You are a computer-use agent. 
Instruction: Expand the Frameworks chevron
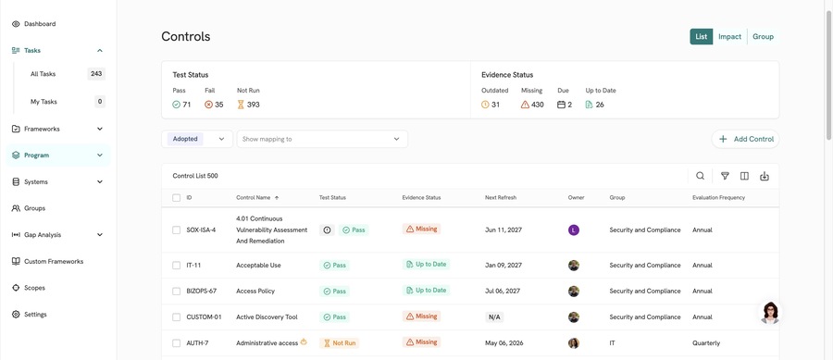(x=100, y=129)
